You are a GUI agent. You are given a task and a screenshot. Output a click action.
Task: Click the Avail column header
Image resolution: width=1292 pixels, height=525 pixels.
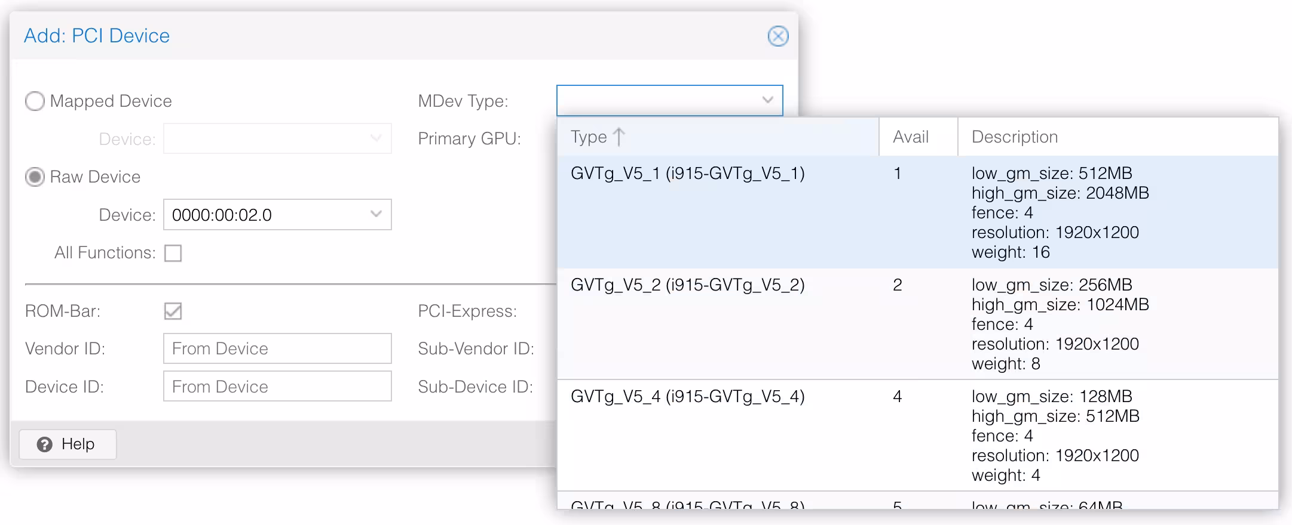911,137
